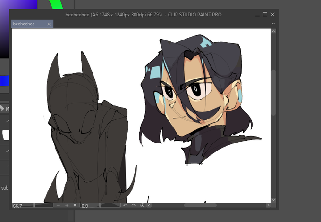Screen dimensions: 321x222
Task: Click the vertical scrollbar down arrow
Action: pos(273,200)
